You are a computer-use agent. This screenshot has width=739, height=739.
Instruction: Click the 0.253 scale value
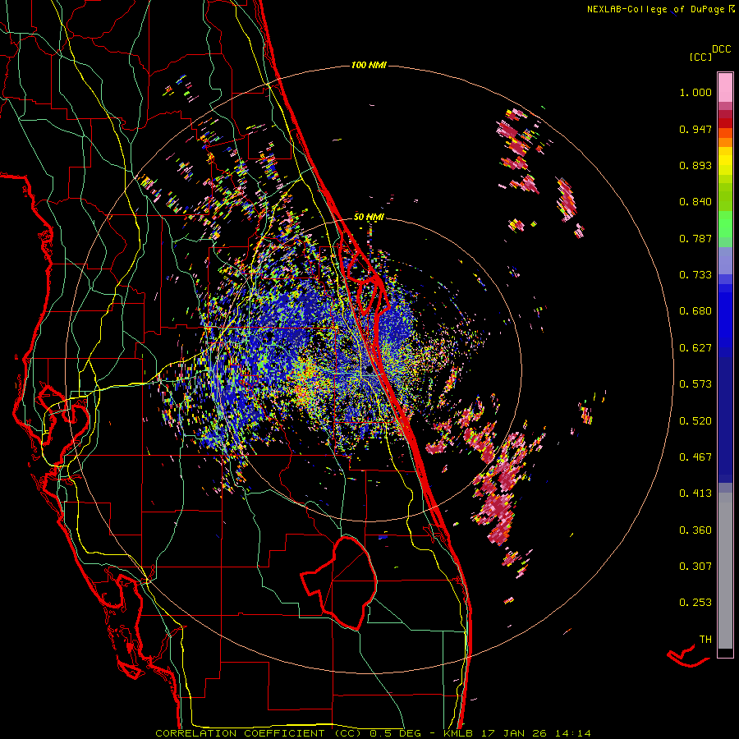(695, 603)
